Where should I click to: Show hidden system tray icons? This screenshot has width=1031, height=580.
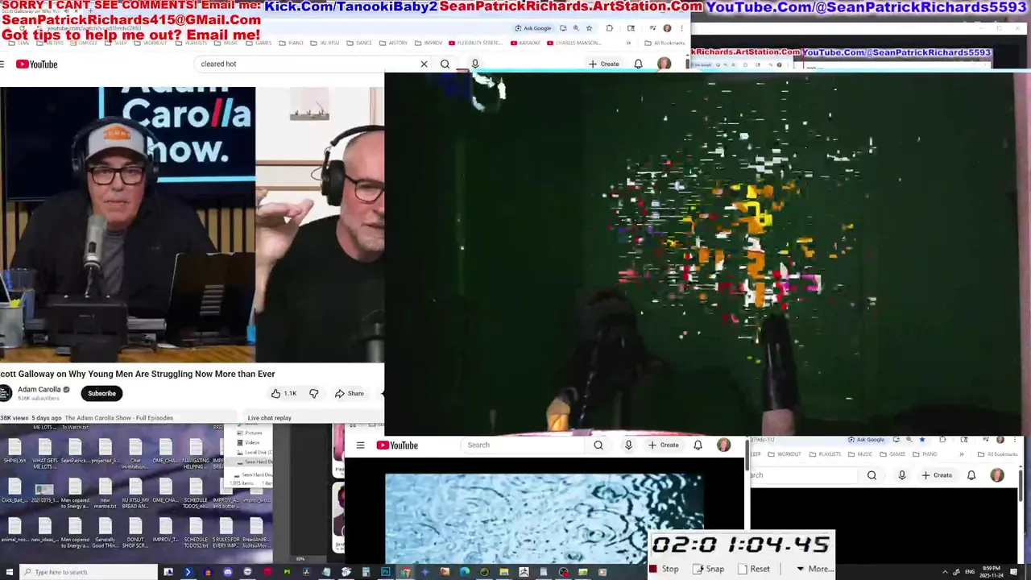[x=946, y=572]
